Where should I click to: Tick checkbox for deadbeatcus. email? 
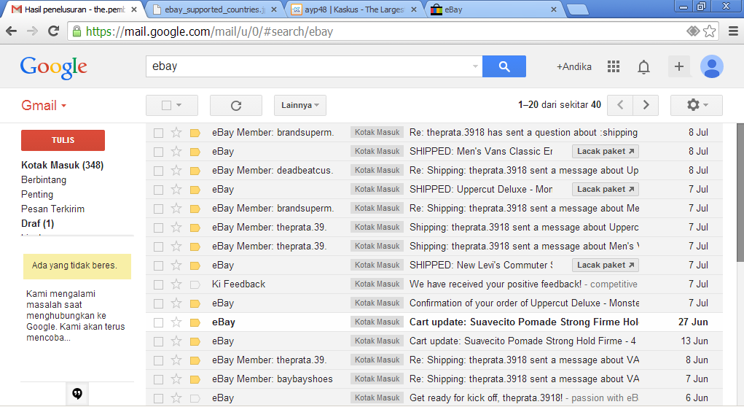pyautogui.click(x=158, y=171)
